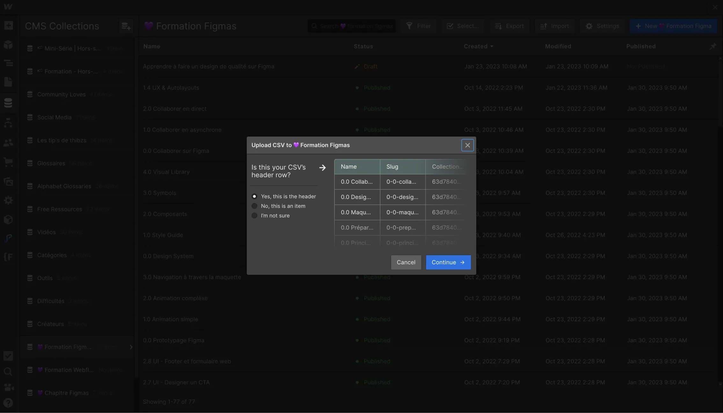Open the Free Ressources collection
This screenshot has width=723, height=413.
77,209
